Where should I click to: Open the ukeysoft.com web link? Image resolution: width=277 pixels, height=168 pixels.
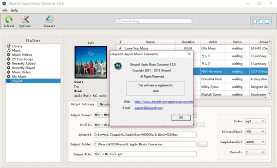pyautogui.click(x=163, y=102)
